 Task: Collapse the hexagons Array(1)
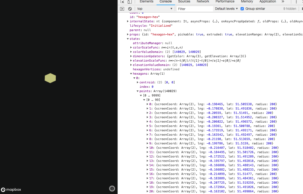pos(131,74)
